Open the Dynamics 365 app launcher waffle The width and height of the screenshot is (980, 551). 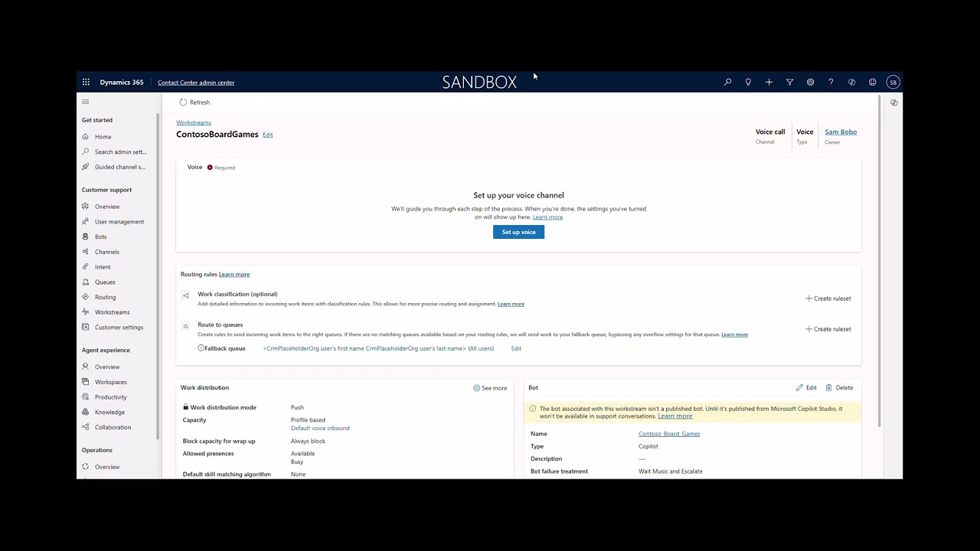(86, 82)
